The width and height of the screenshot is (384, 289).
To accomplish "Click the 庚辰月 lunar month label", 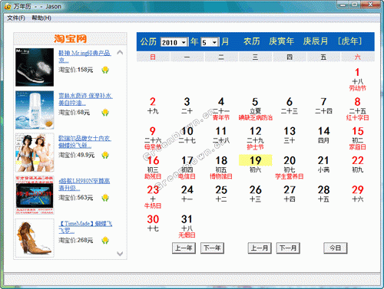I will click(x=316, y=41).
